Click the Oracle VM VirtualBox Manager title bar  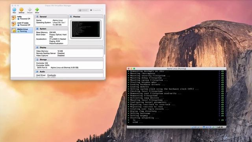[x=58, y=6]
